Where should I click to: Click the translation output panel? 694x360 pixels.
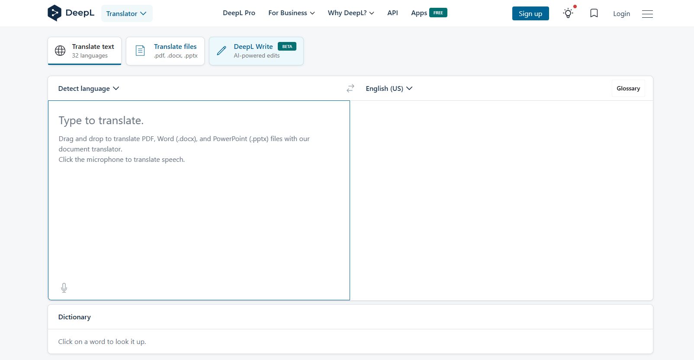[x=501, y=200]
